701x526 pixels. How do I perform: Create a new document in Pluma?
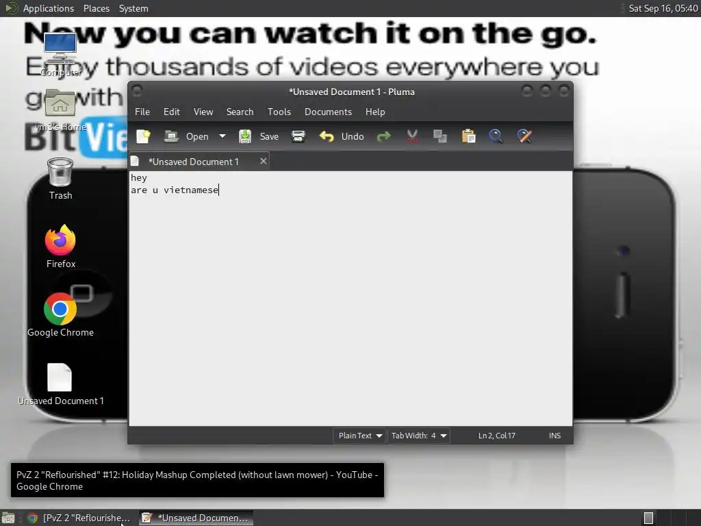coord(143,136)
